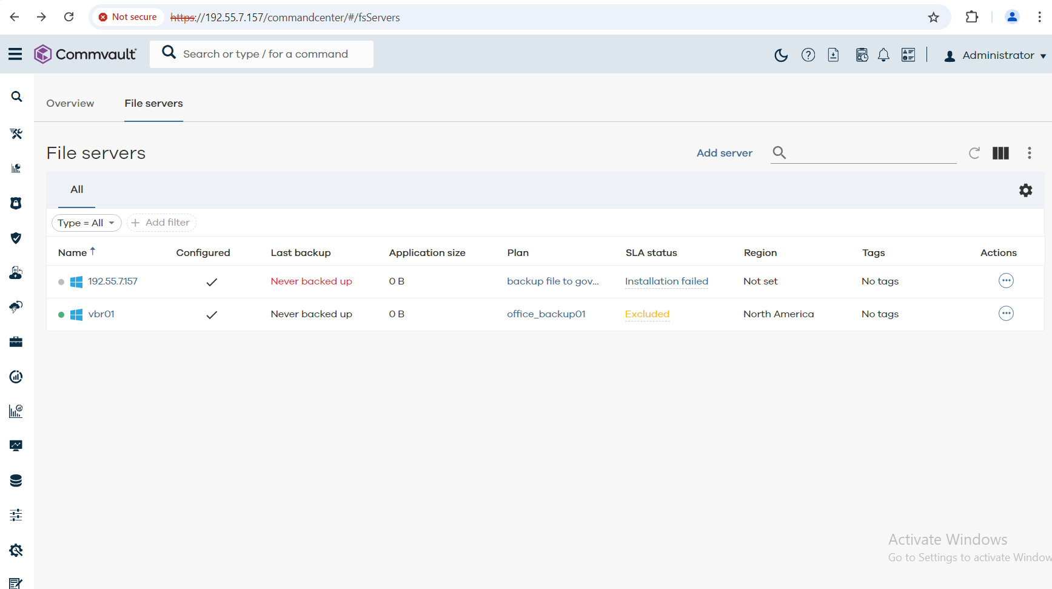Click the global command search field
The height and width of the screenshot is (589, 1052).
point(266,54)
